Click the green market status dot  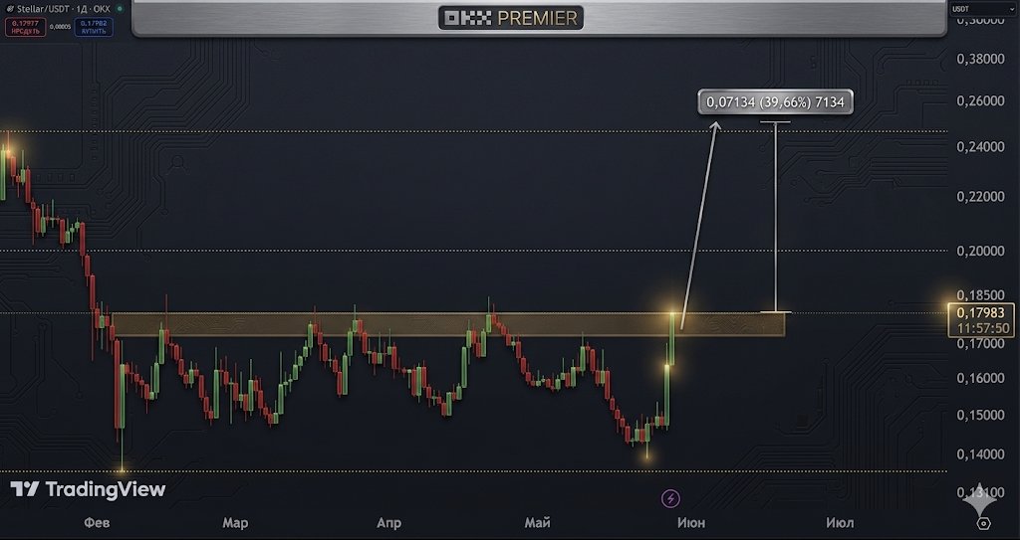coord(120,9)
